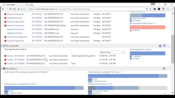Reload the page with refresh icon
Viewport: 175px width, 98px height.
[10, 9]
